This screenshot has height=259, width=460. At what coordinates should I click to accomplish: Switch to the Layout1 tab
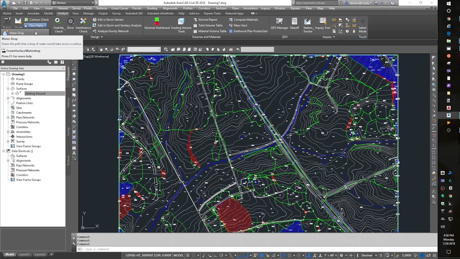(24, 254)
